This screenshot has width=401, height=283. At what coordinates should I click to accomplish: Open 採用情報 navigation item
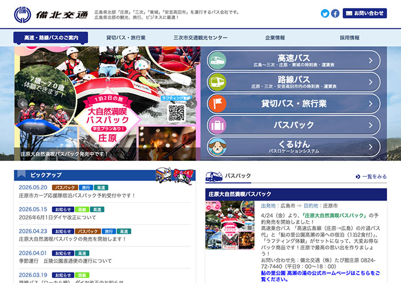(x=350, y=38)
